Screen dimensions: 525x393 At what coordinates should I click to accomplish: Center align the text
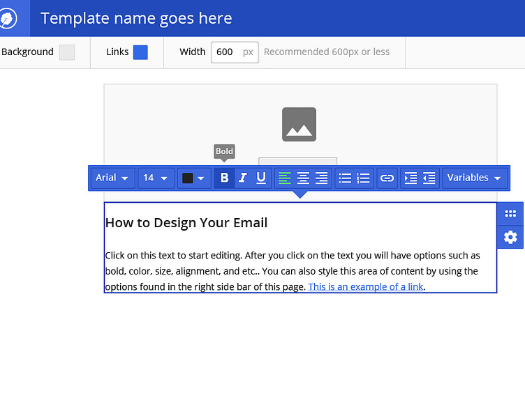click(x=303, y=178)
